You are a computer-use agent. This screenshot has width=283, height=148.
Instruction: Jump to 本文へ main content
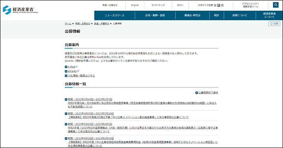[180, 5]
